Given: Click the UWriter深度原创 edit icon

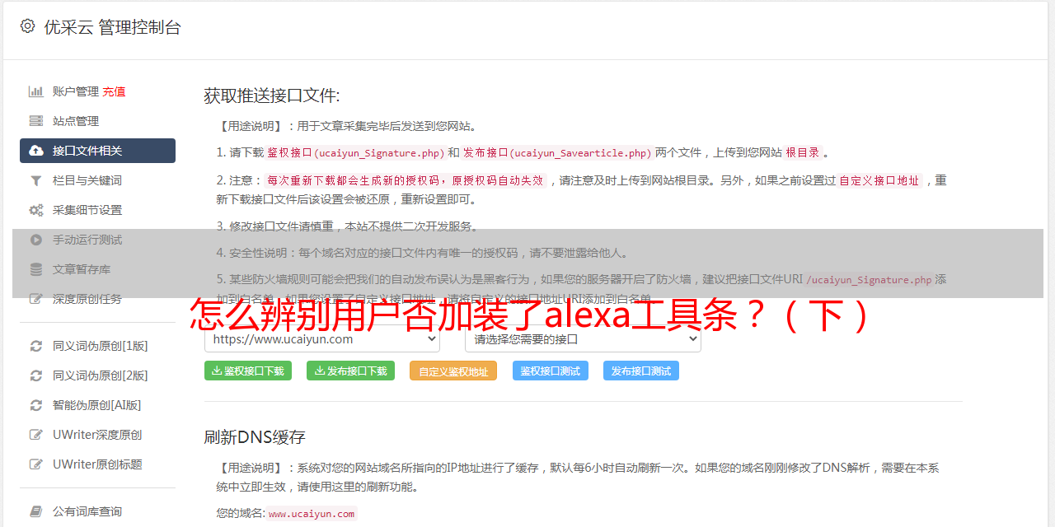Looking at the screenshot, I should point(35,435).
